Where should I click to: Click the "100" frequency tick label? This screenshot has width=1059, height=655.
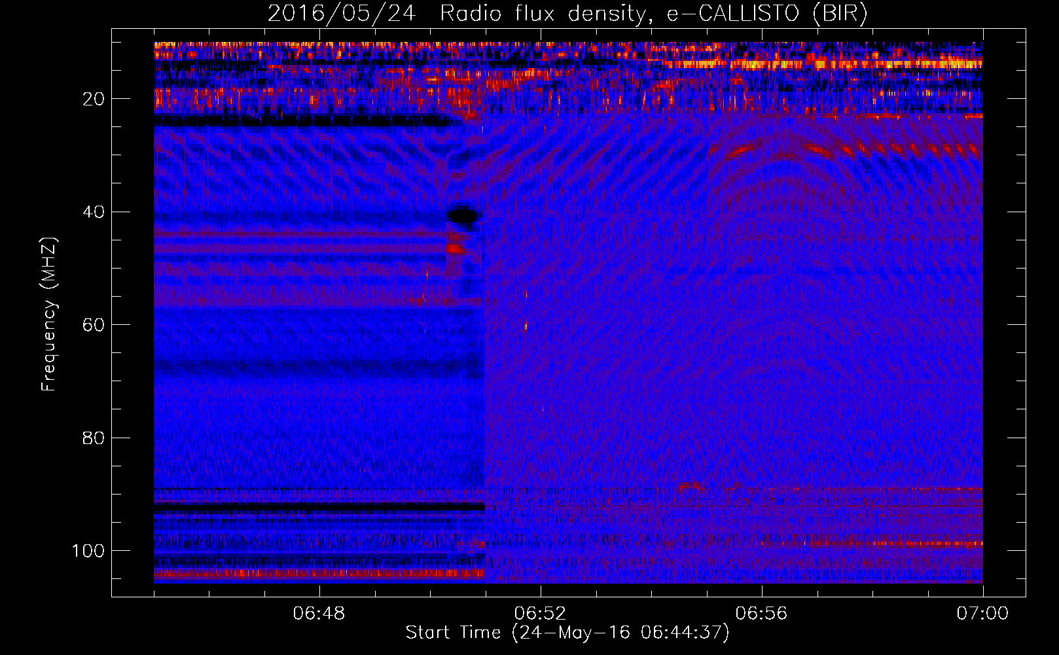tap(88, 551)
